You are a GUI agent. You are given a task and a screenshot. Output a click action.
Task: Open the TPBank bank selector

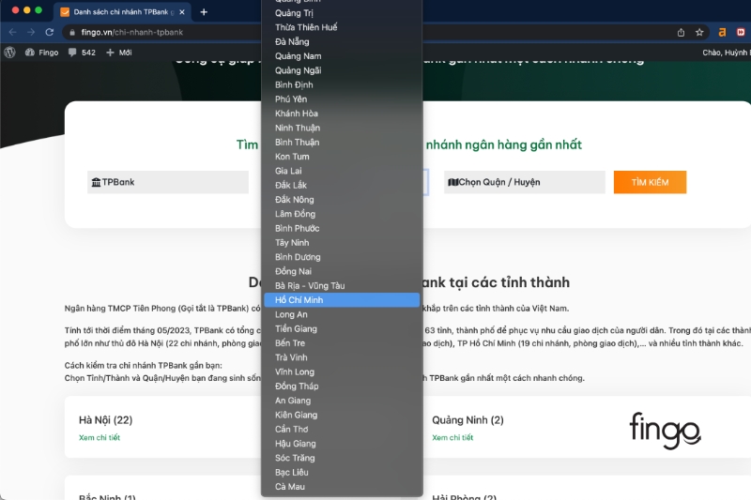tap(168, 182)
